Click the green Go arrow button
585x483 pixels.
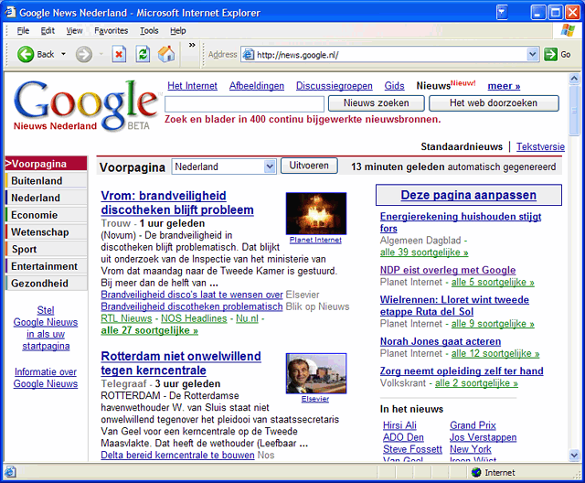pyautogui.click(x=550, y=55)
